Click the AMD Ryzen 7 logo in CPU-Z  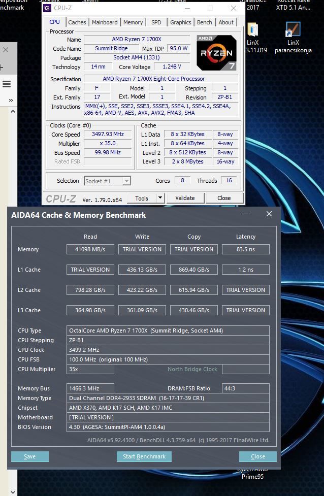point(216,52)
